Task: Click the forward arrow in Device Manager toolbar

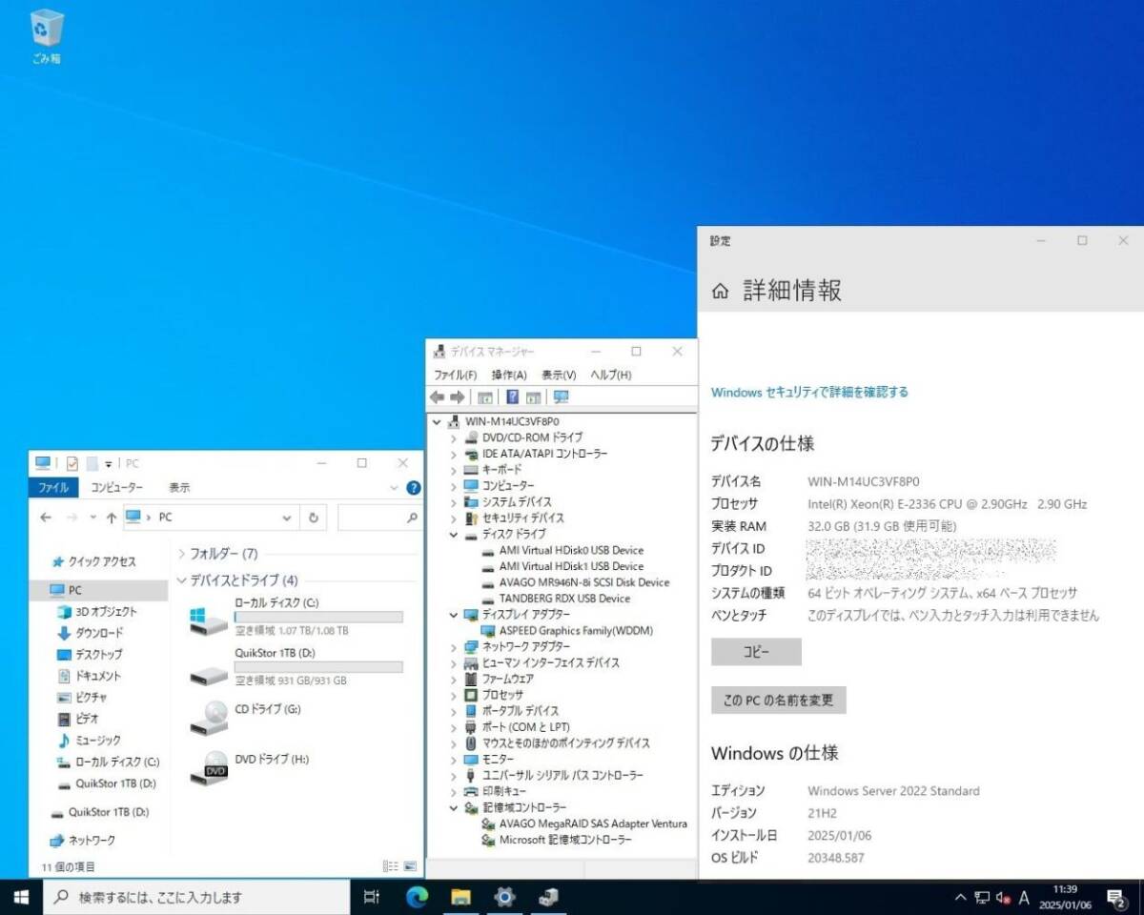Action: coord(458,396)
